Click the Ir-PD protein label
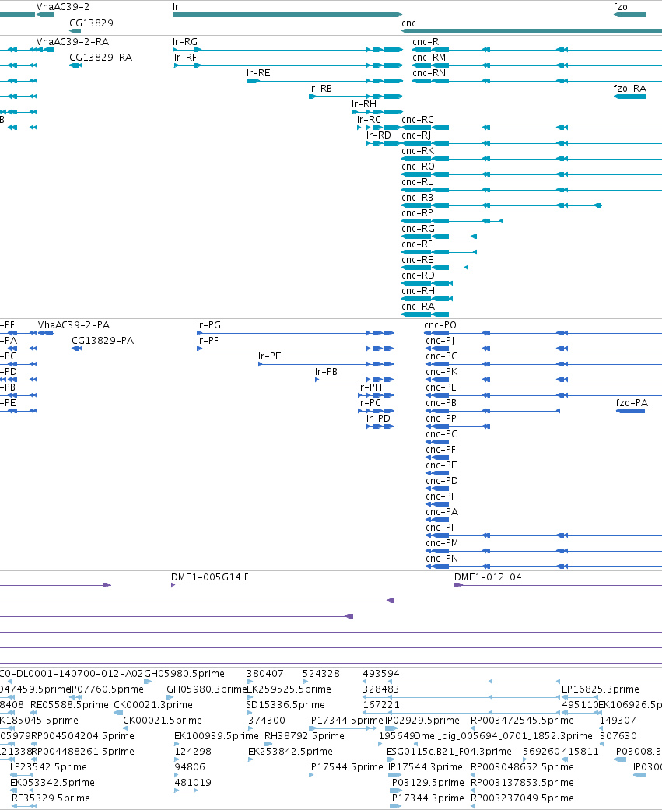 click(378, 418)
